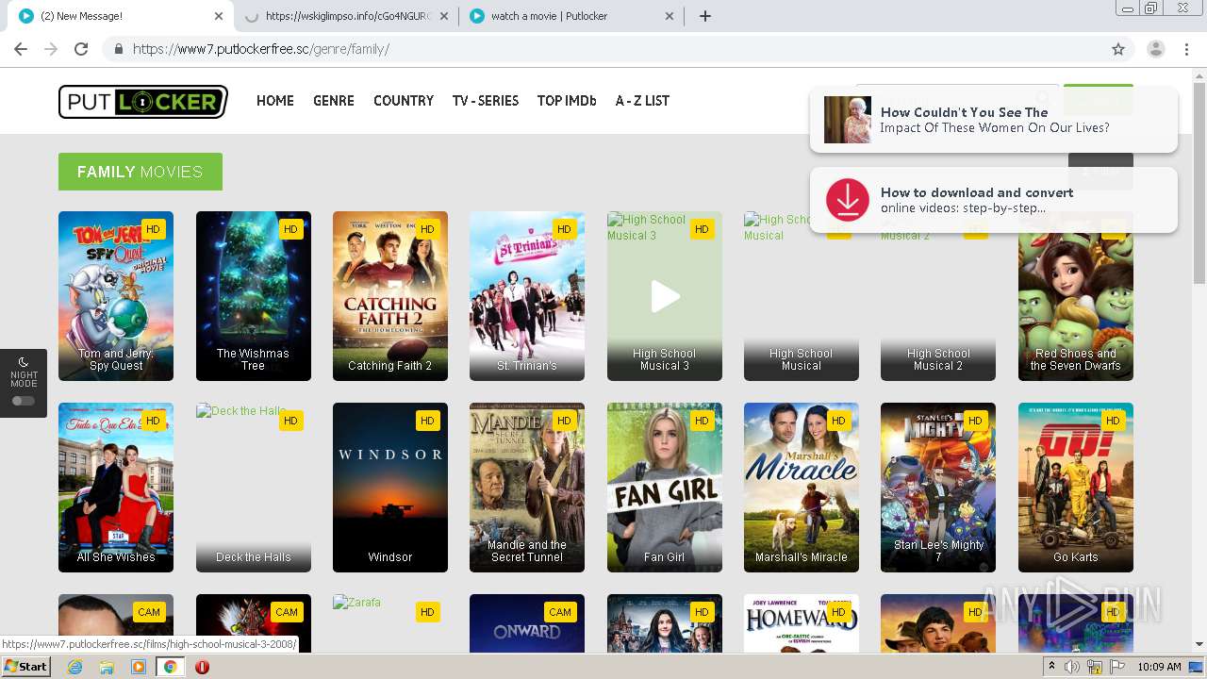The height and width of the screenshot is (679, 1207).
Task: Open The Wishmas Tree movie
Action: (x=254, y=296)
